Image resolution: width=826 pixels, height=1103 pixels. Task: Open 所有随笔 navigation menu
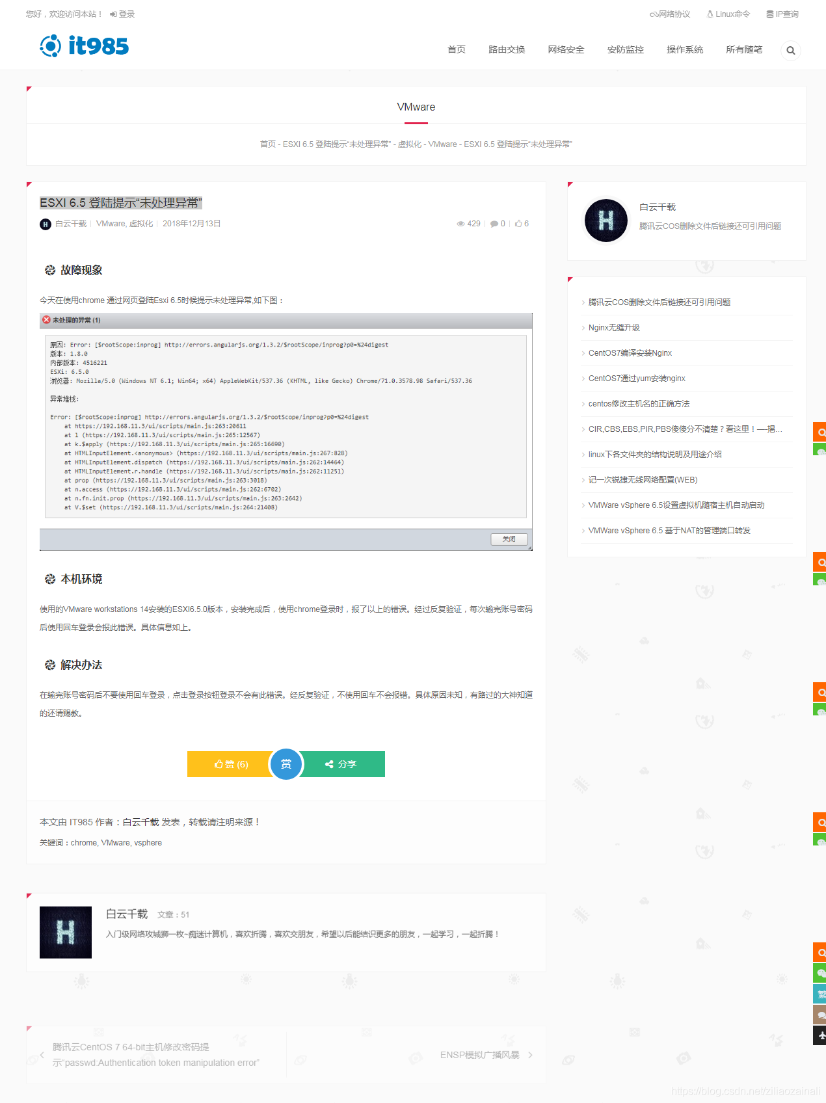744,49
